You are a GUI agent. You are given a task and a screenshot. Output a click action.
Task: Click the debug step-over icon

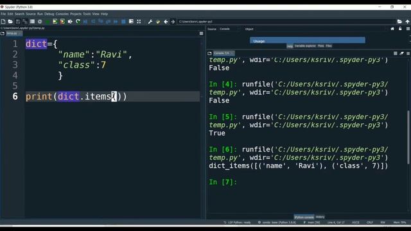[x=93, y=21]
